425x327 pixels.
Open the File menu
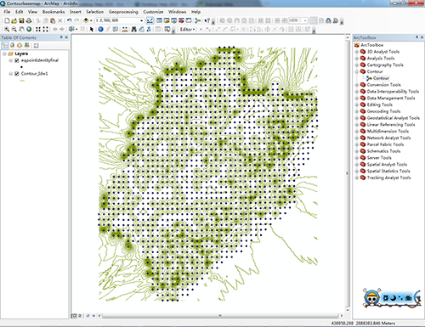point(7,12)
